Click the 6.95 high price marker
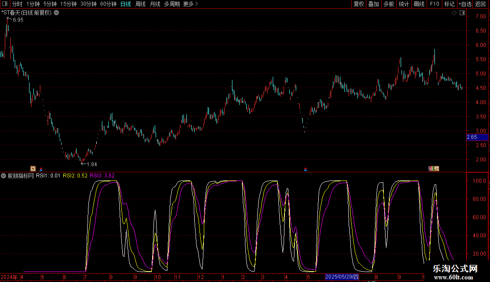490x282 pixels. tap(18, 20)
